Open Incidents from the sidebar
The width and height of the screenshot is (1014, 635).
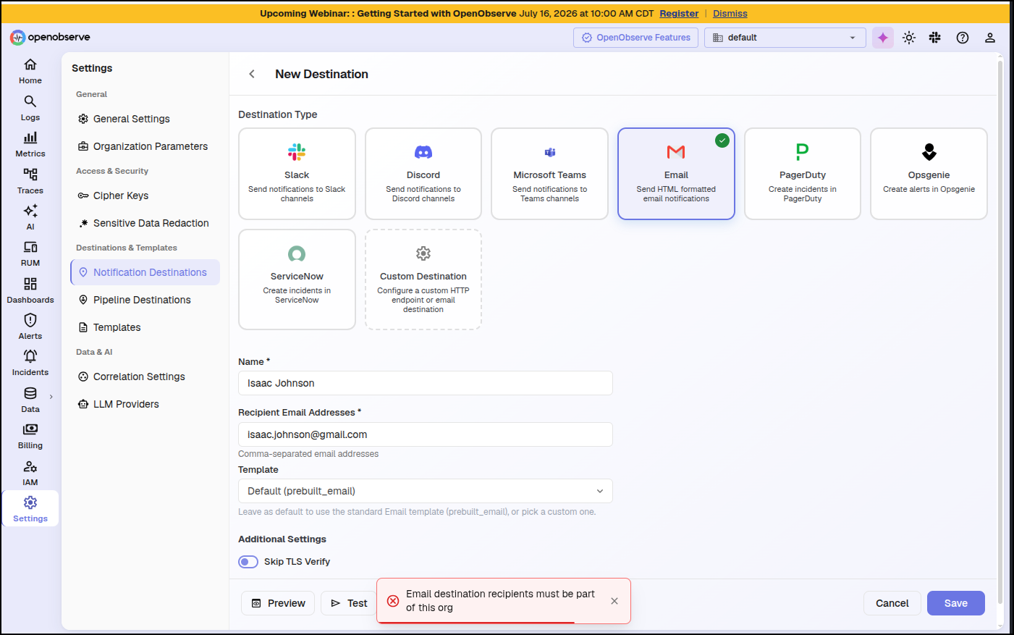click(x=30, y=363)
